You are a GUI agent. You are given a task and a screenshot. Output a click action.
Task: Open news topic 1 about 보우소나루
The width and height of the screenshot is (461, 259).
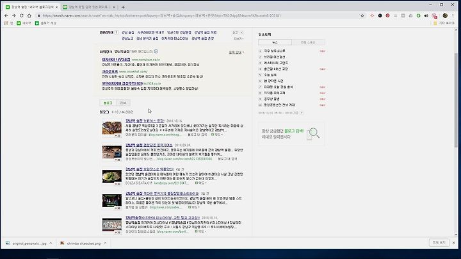274,51
